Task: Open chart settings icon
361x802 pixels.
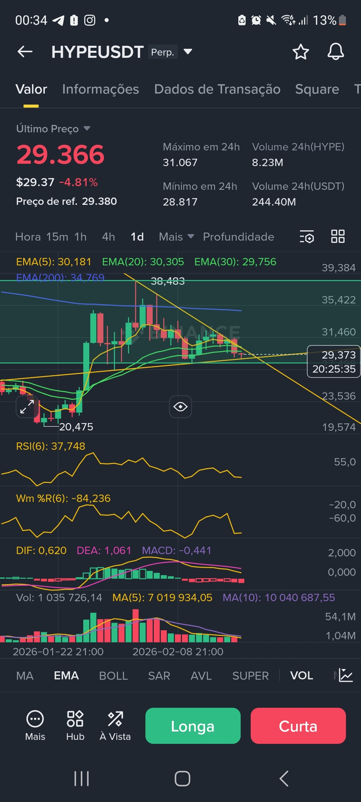Action: click(x=307, y=237)
